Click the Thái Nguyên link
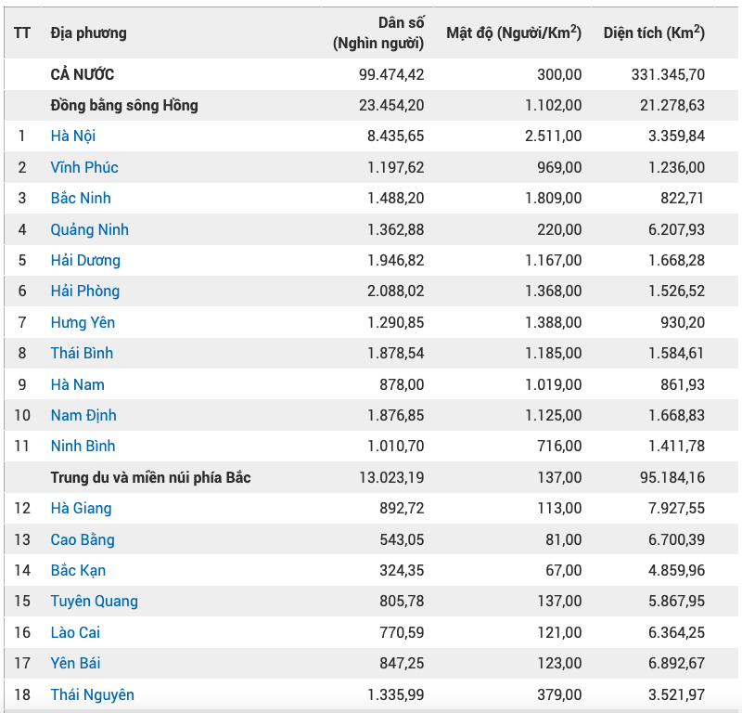This screenshot has width=742, height=713. (92, 694)
